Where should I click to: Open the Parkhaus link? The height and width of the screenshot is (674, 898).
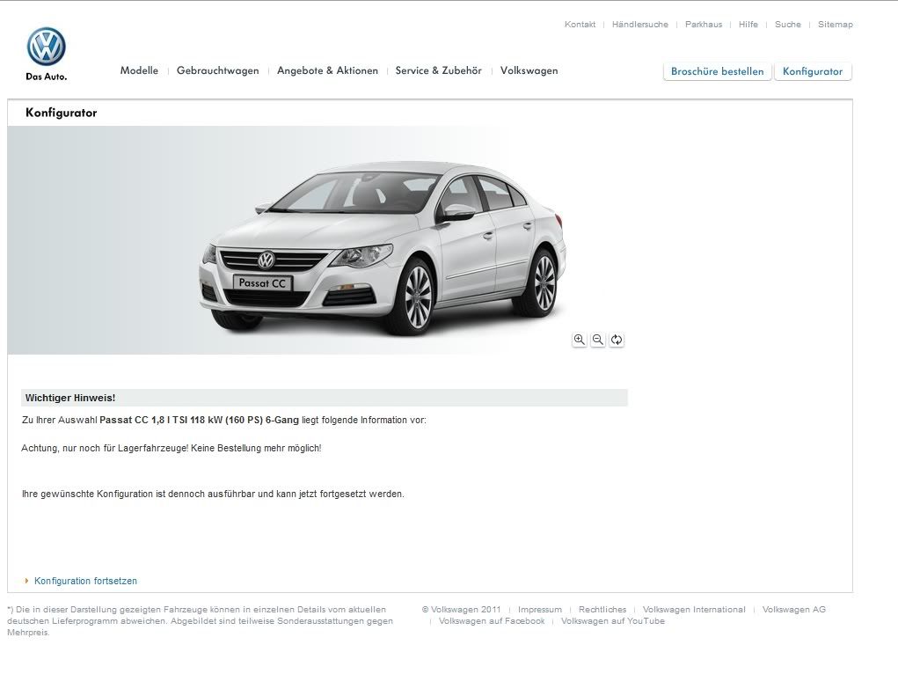704,24
